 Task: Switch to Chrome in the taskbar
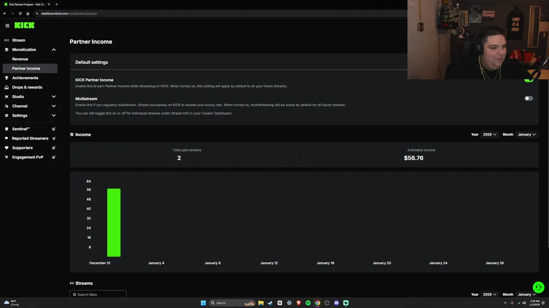pyautogui.click(x=317, y=303)
